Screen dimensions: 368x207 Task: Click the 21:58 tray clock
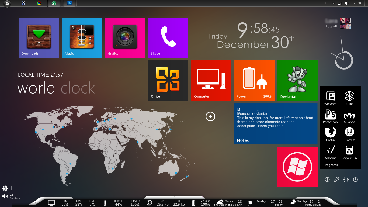357,3
